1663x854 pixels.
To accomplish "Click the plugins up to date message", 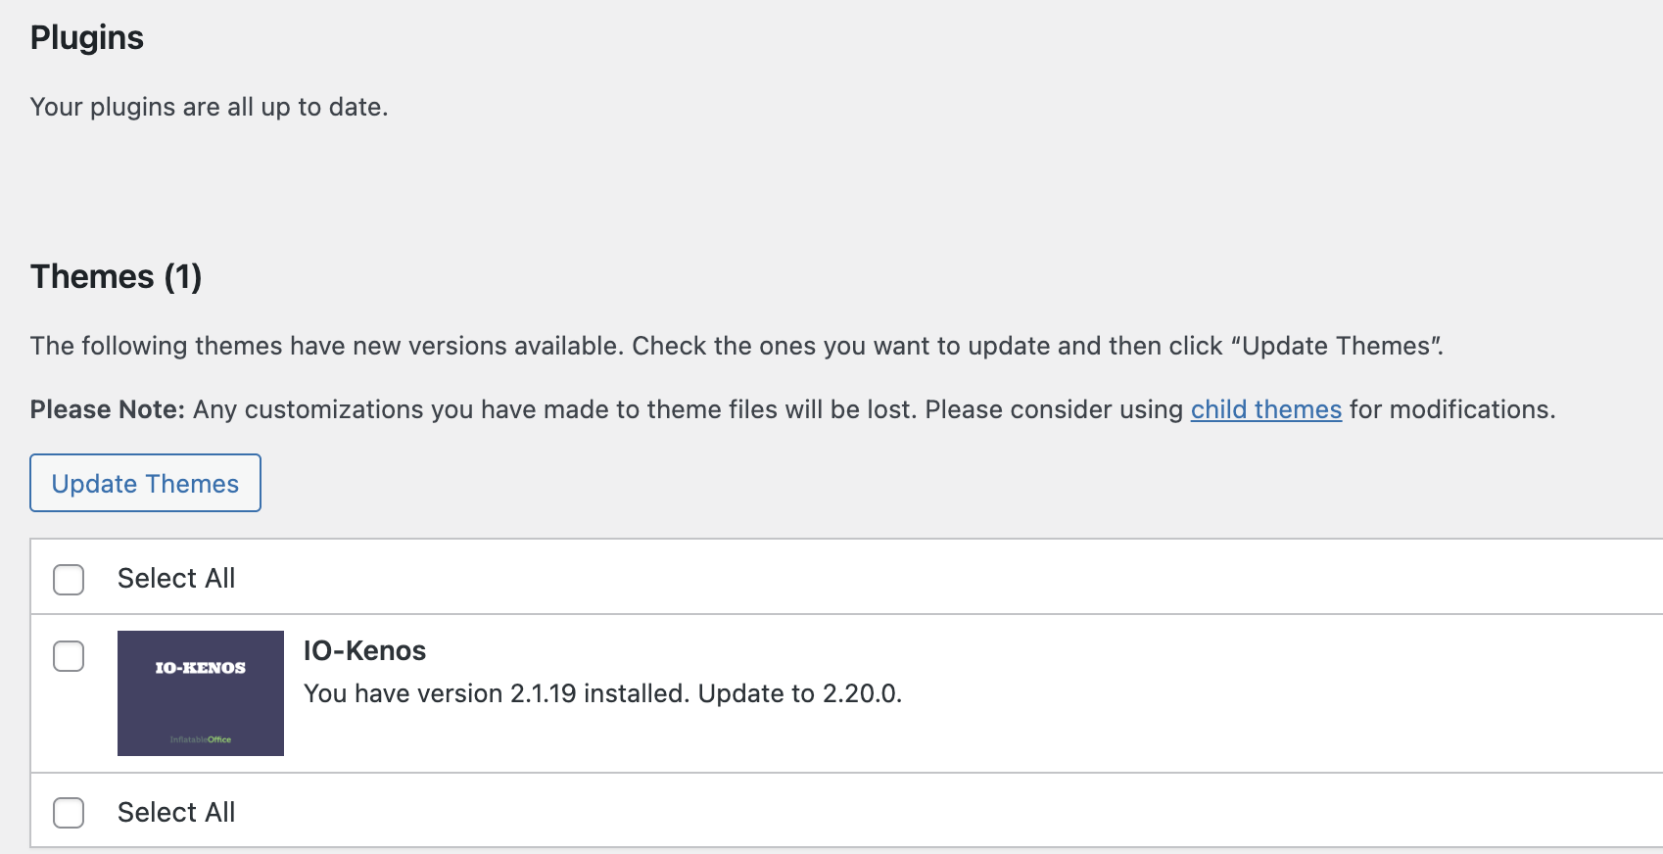I will (x=209, y=107).
